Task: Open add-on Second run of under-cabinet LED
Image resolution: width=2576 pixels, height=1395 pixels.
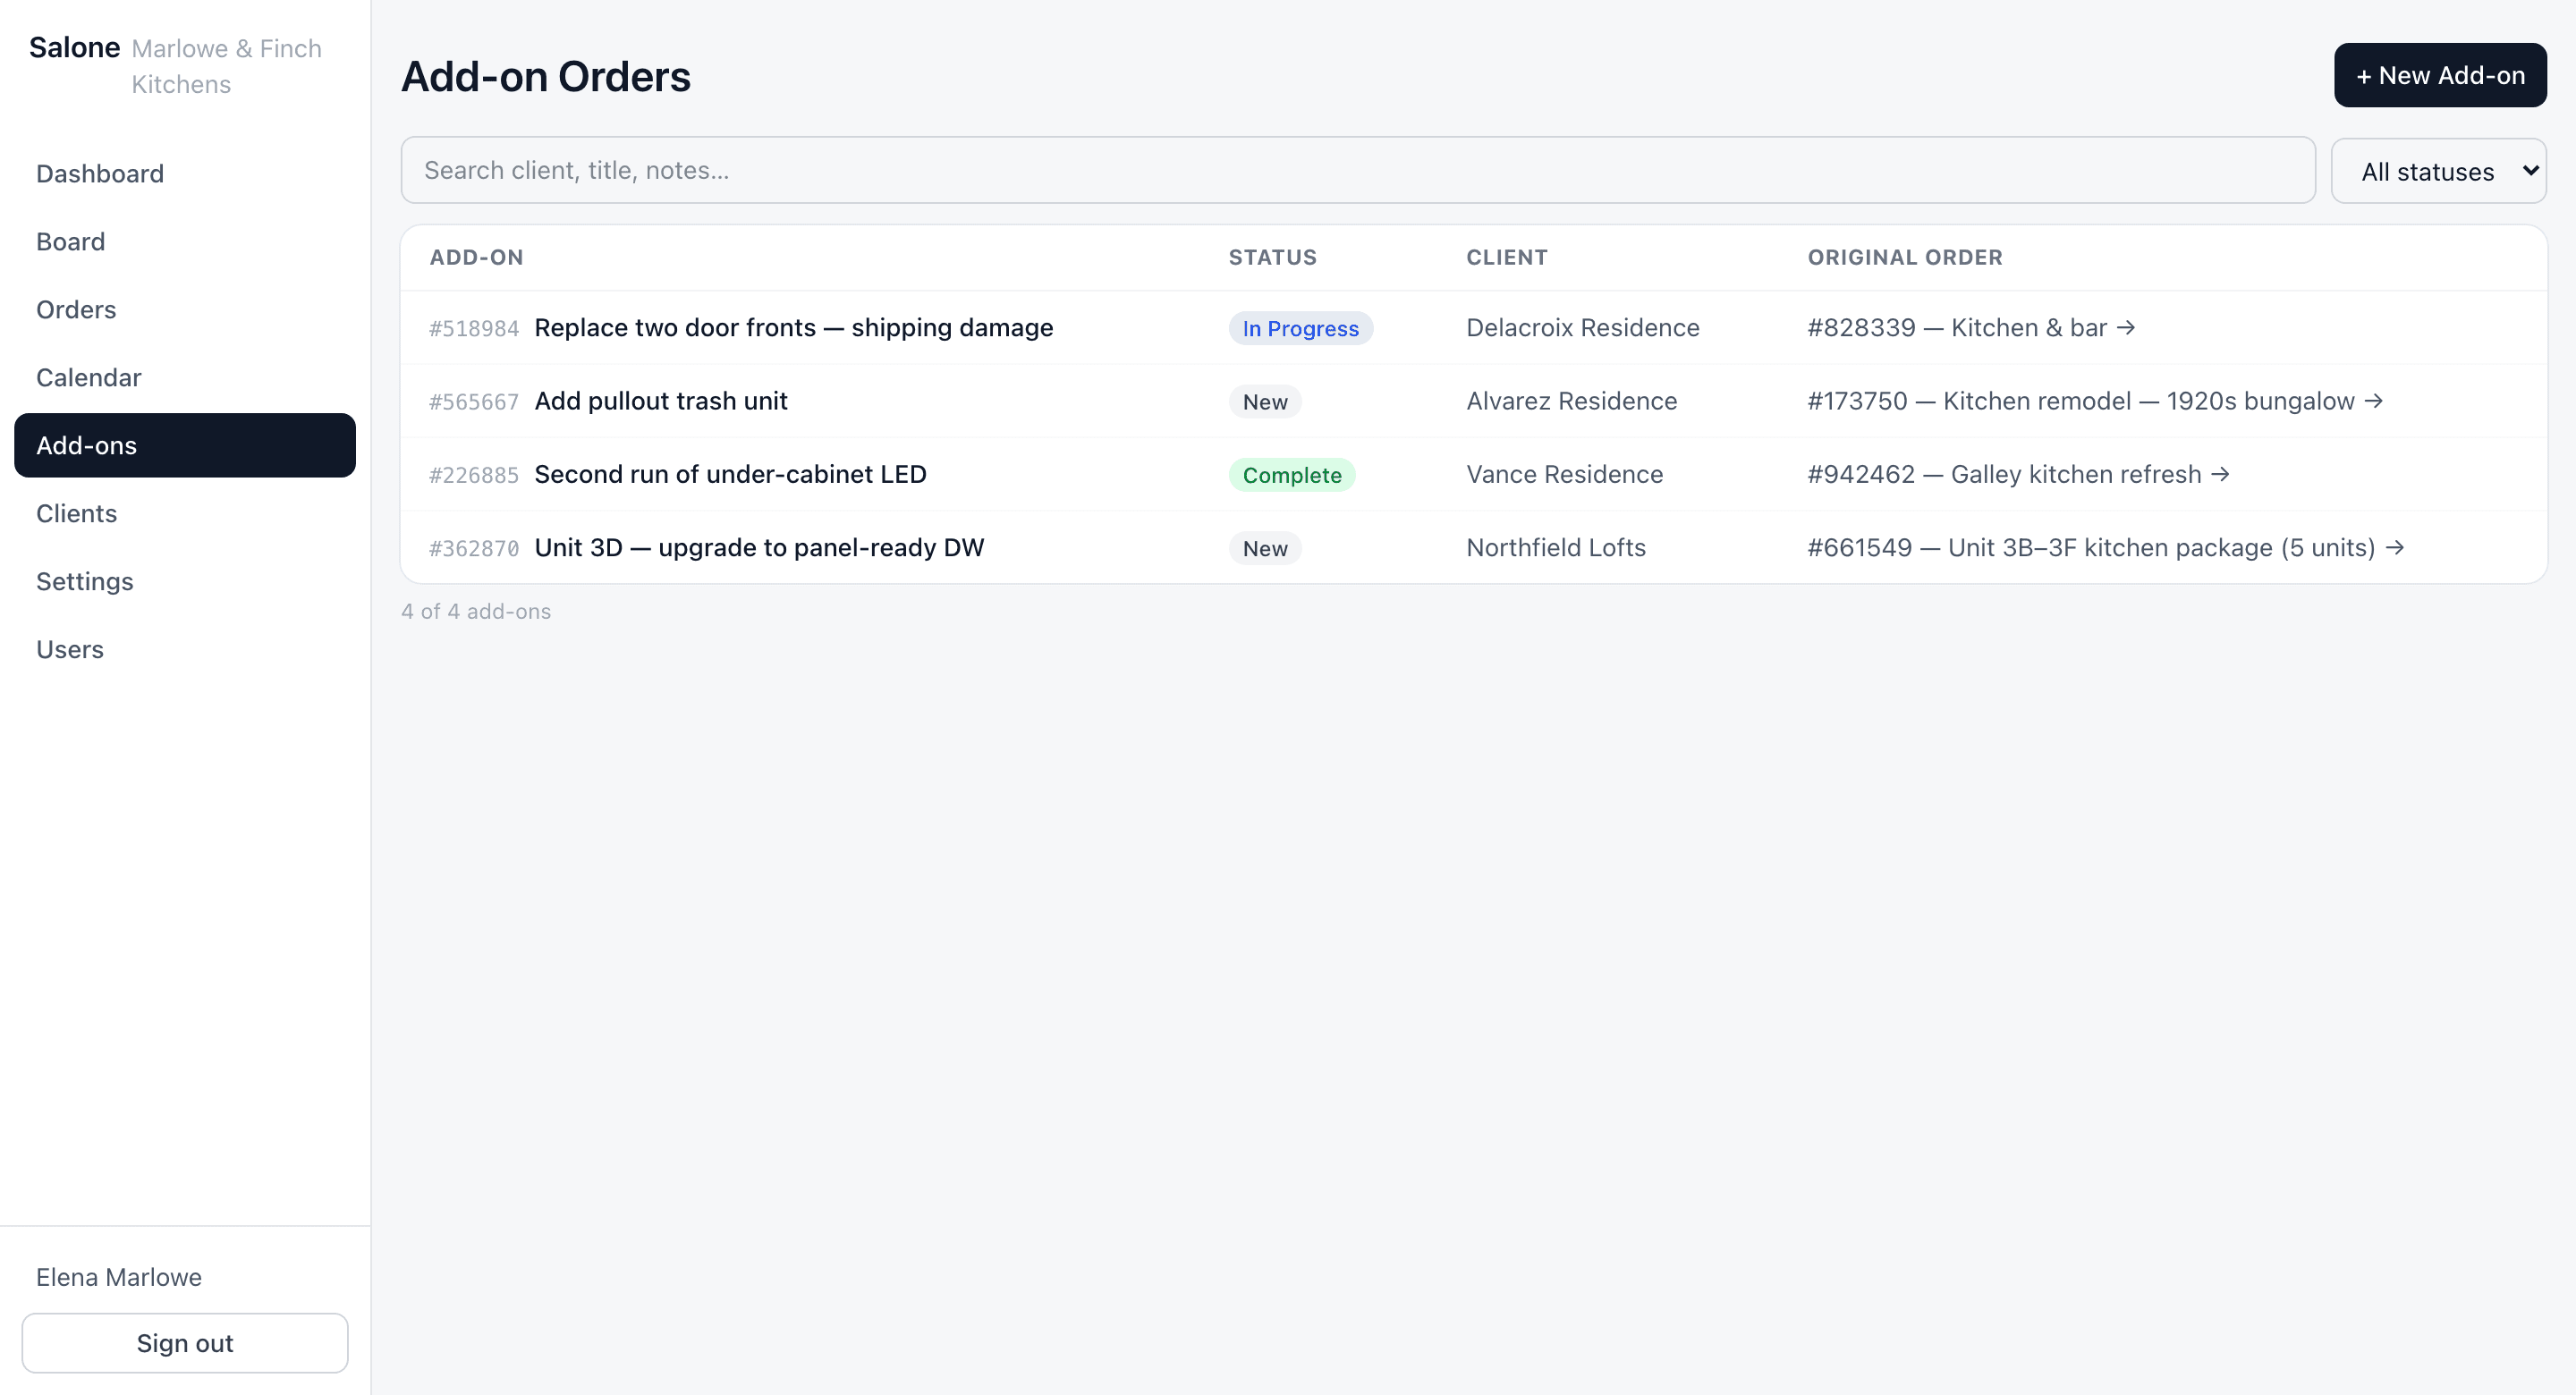Action: coord(730,474)
